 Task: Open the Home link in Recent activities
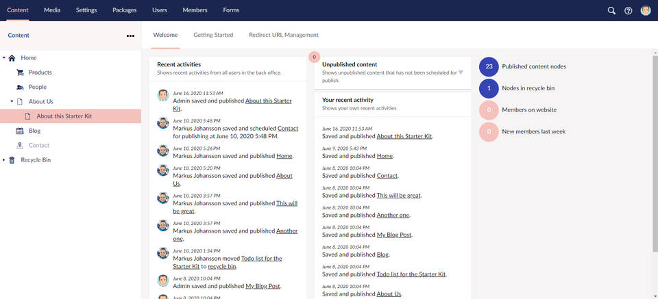[x=284, y=156]
